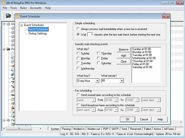This screenshot has height=138, width=185.
Task: Open the File menu
Action: (x=5, y=8)
